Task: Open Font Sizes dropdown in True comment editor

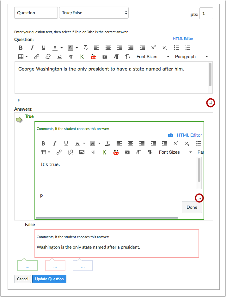Action: [x=175, y=152]
